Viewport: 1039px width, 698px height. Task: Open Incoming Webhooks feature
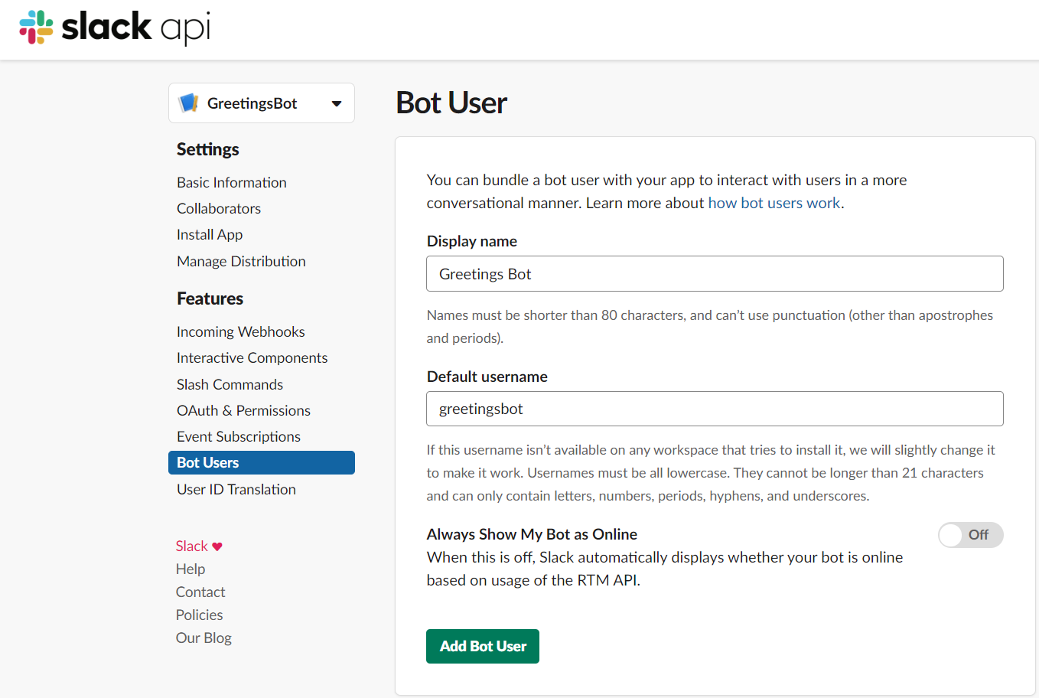pos(241,331)
